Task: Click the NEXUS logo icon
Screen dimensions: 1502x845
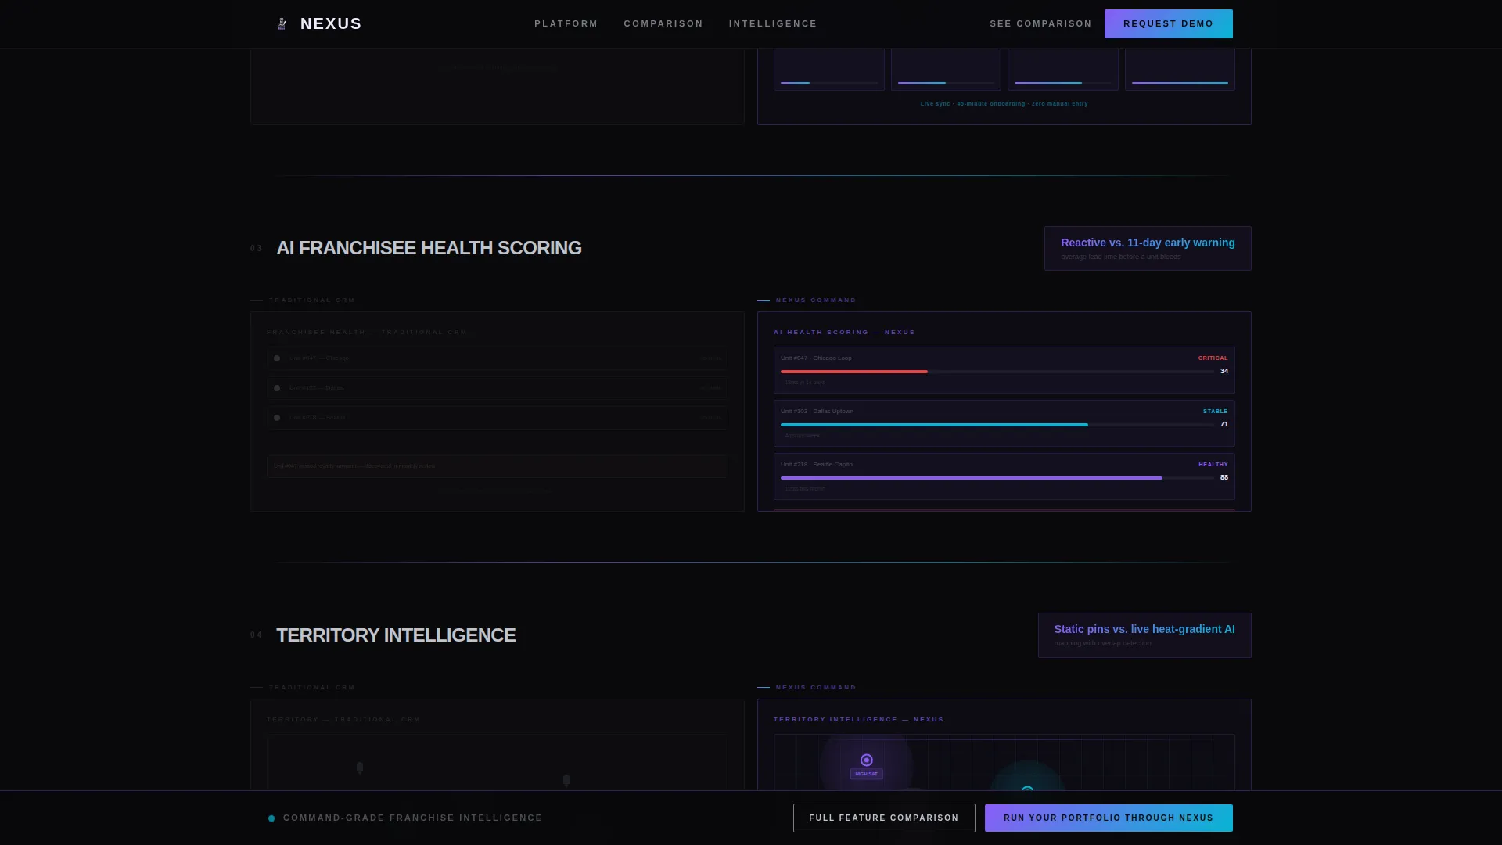Action: 282,23
